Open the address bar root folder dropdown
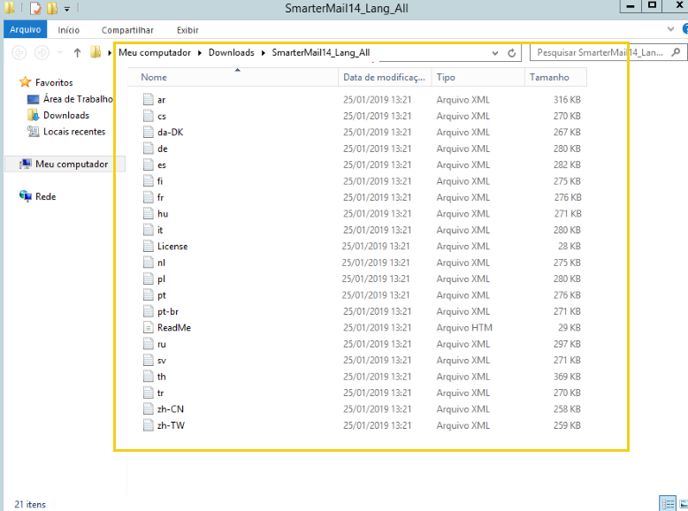This screenshot has width=688, height=511. click(x=110, y=53)
